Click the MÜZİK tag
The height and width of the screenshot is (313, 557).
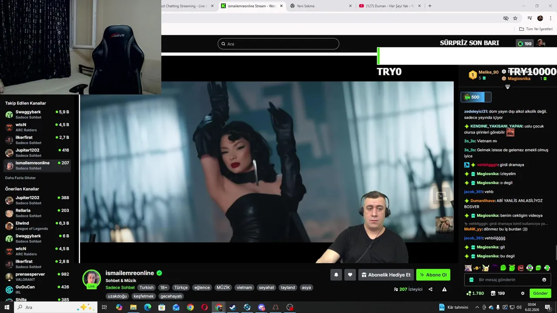pos(223,287)
